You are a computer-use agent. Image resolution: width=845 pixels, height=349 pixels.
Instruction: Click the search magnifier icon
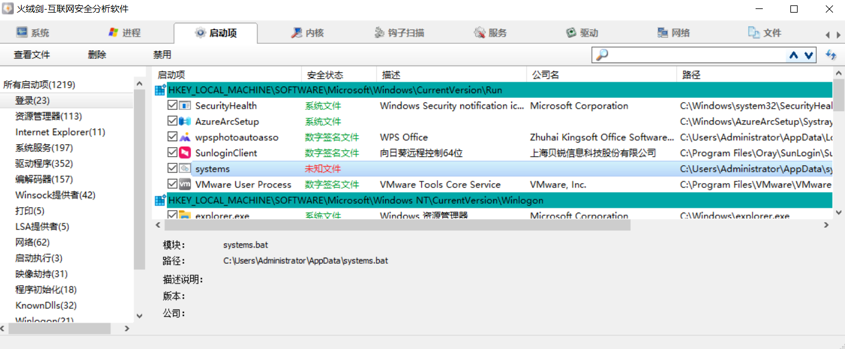click(601, 55)
